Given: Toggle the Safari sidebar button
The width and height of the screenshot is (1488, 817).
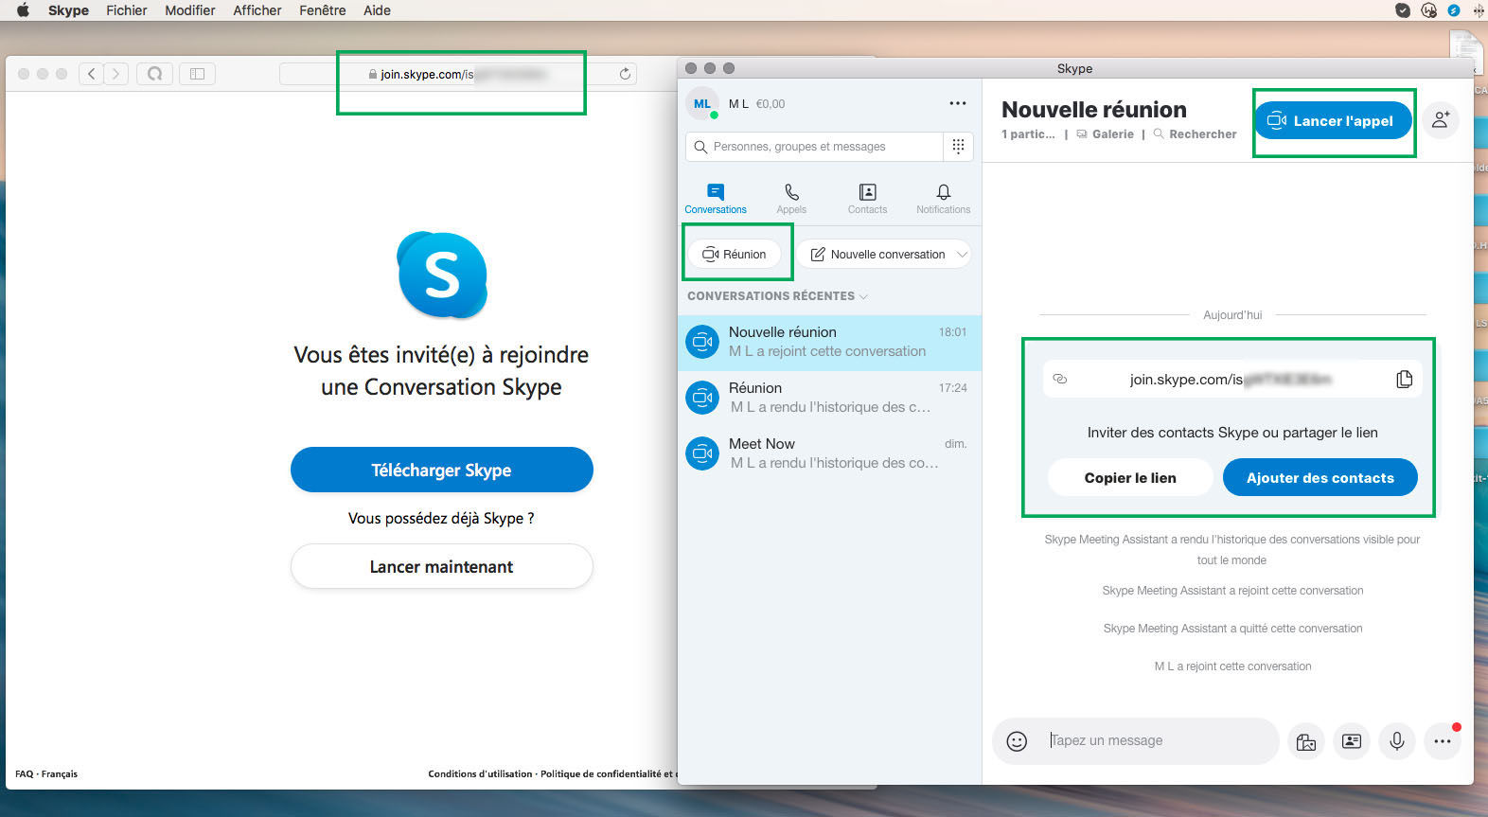Looking at the screenshot, I should pyautogui.click(x=197, y=74).
